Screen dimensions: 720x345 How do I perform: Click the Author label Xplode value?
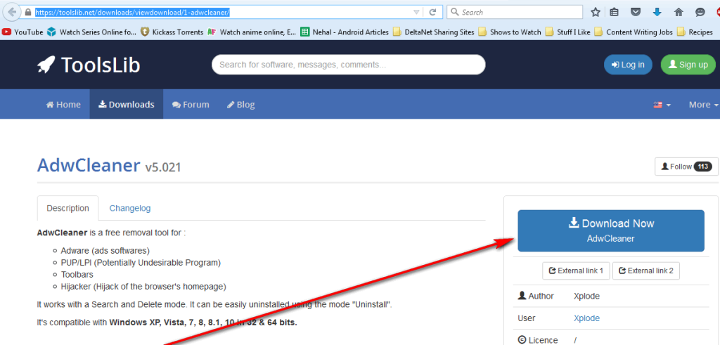click(586, 297)
